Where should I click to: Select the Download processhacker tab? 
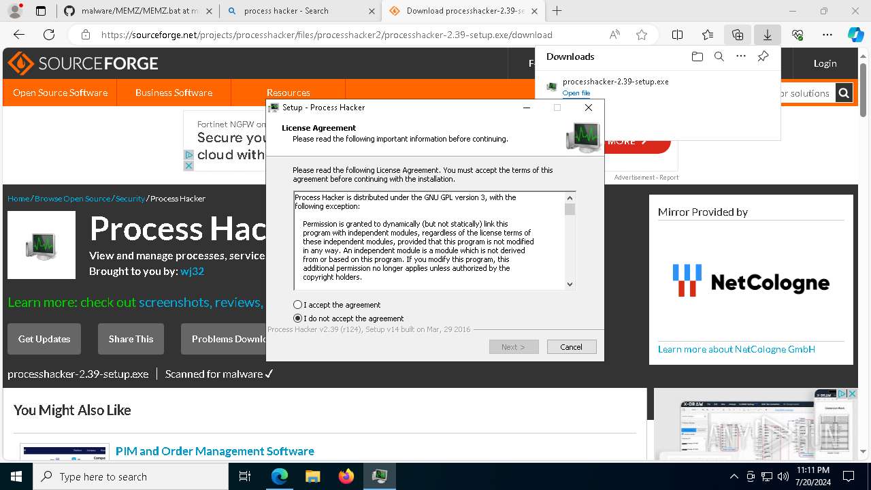[463, 11]
